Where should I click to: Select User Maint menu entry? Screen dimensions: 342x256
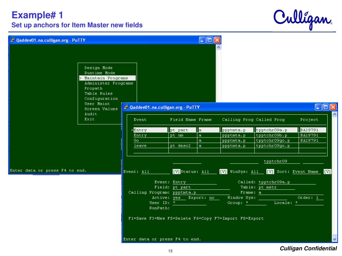[97, 104]
